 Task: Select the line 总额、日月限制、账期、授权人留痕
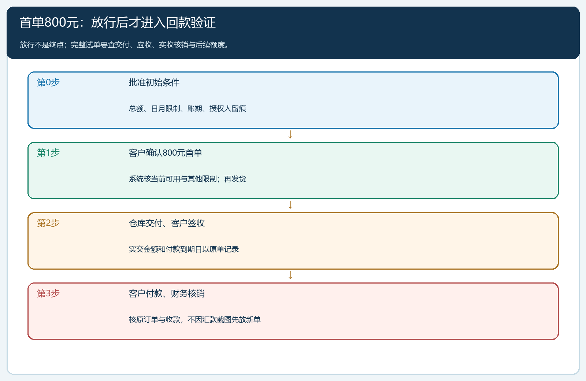point(188,108)
